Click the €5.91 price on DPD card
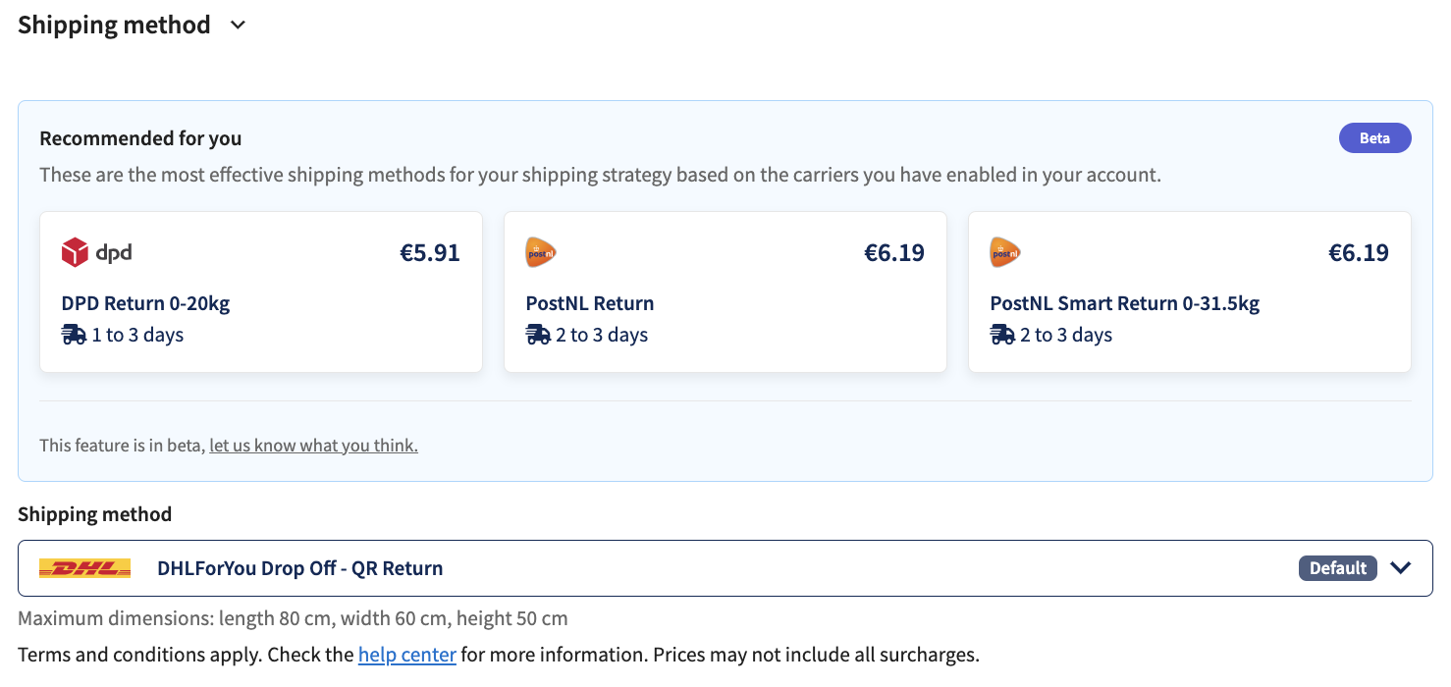Image resolution: width=1451 pixels, height=687 pixels. (430, 253)
